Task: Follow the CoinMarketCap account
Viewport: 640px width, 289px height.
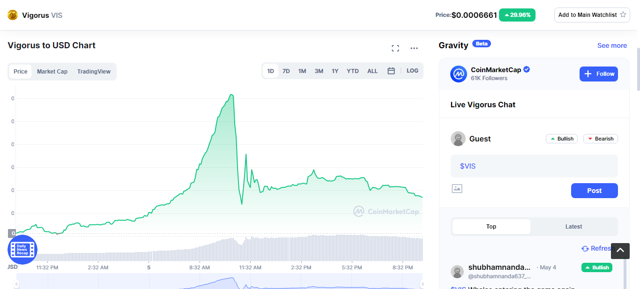Action: (x=599, y=74)
